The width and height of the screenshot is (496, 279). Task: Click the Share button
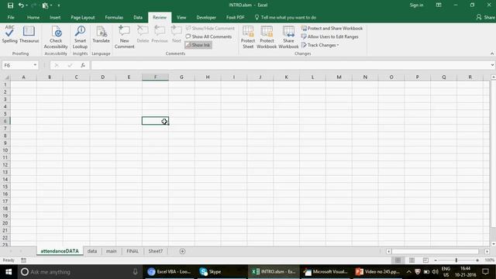tap(486, 17)
